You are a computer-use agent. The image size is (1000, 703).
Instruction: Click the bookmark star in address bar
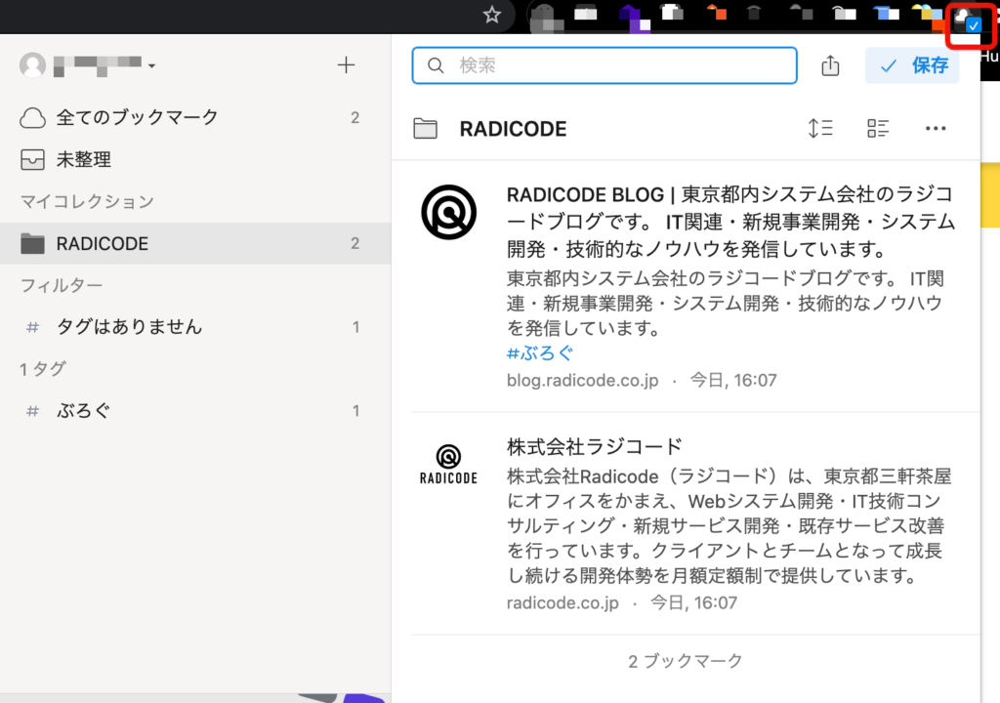point(492,14)
